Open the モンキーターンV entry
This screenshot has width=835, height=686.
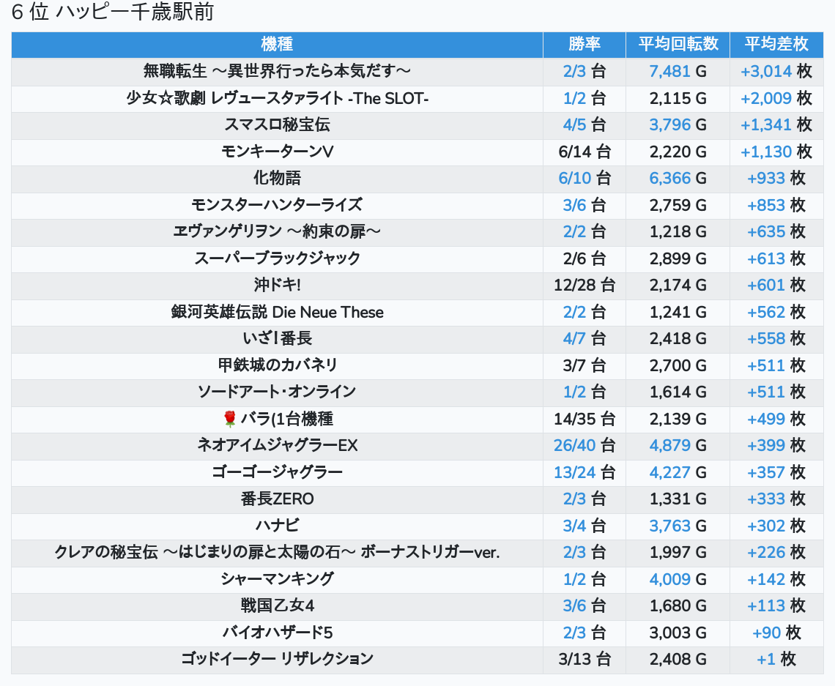(x=277, y=152)
